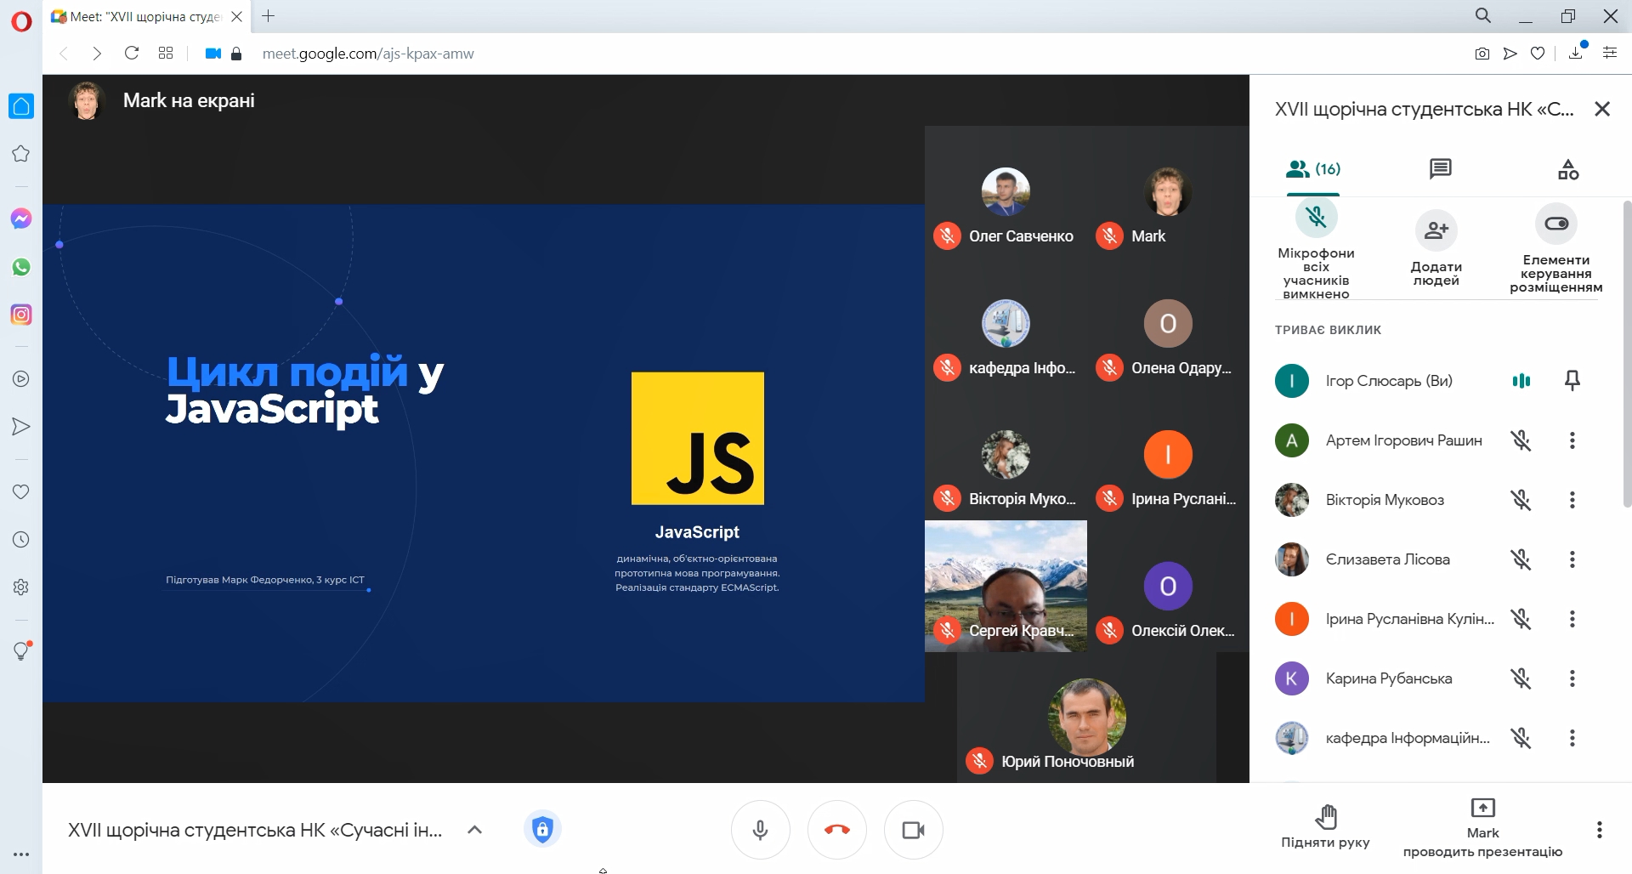Leave the call with the red hang-up button
Screen dimensions: 1632x874
[x=837, y=830]
